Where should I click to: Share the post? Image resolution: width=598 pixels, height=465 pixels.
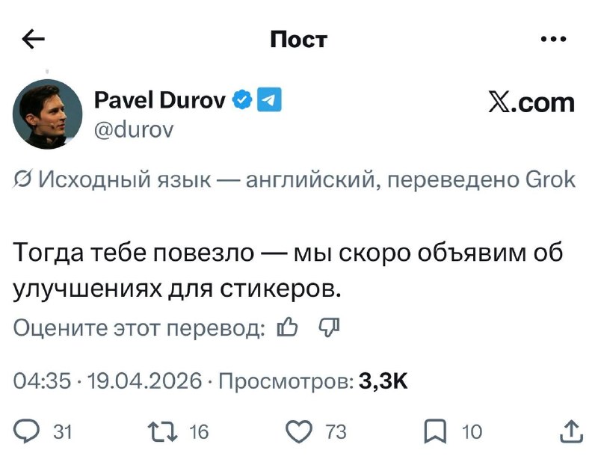click(571, 431)
